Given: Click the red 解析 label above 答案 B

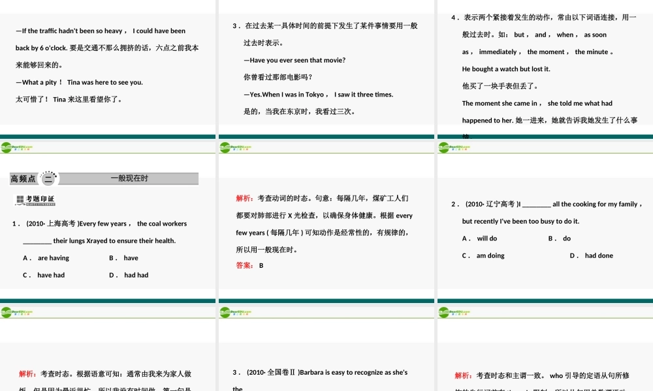Looking at the screenshot, I should coord(245,198).
